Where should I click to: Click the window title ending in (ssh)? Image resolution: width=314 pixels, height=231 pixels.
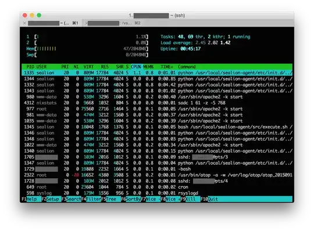pyautogui.click(x=157, y=16)
